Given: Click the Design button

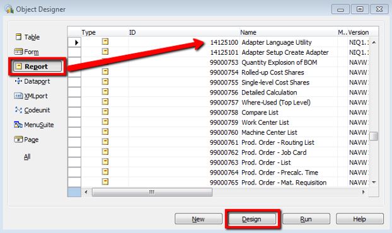Looking at the screenshot, I should coord(251,219).
